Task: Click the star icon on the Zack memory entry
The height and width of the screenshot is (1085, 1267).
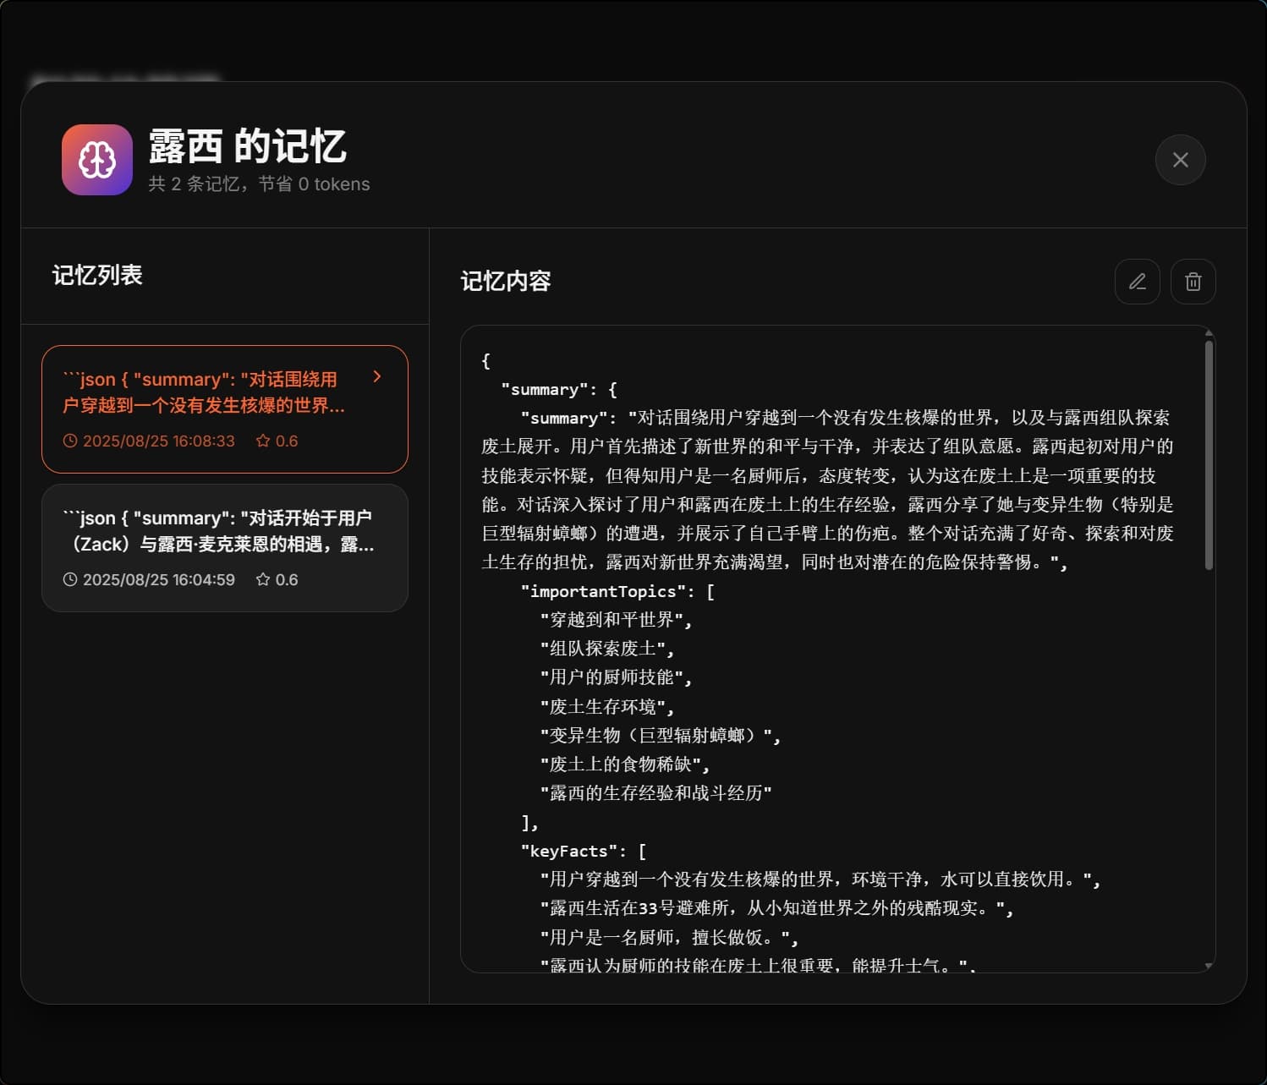Action: tap(263, 579)
